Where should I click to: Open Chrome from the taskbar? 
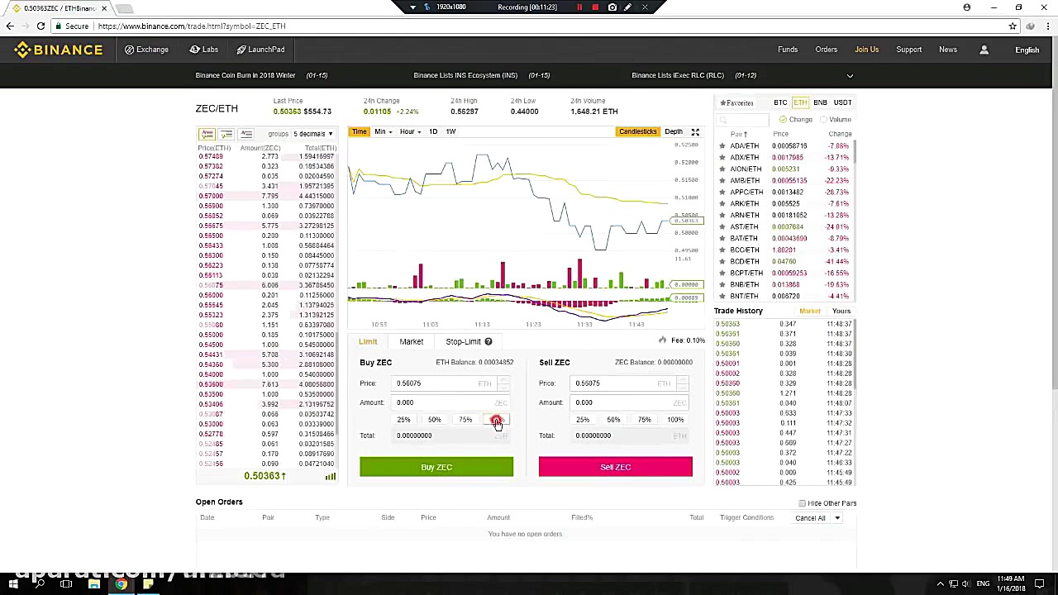[121, 584]
